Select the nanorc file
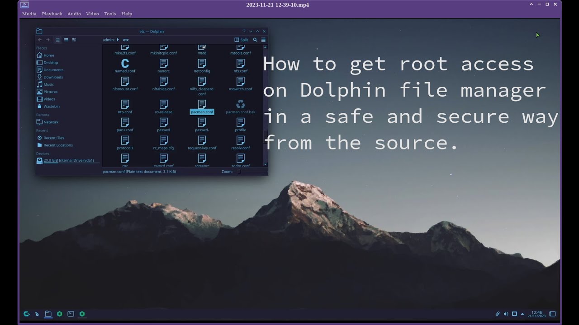 [x=163, y=66]
